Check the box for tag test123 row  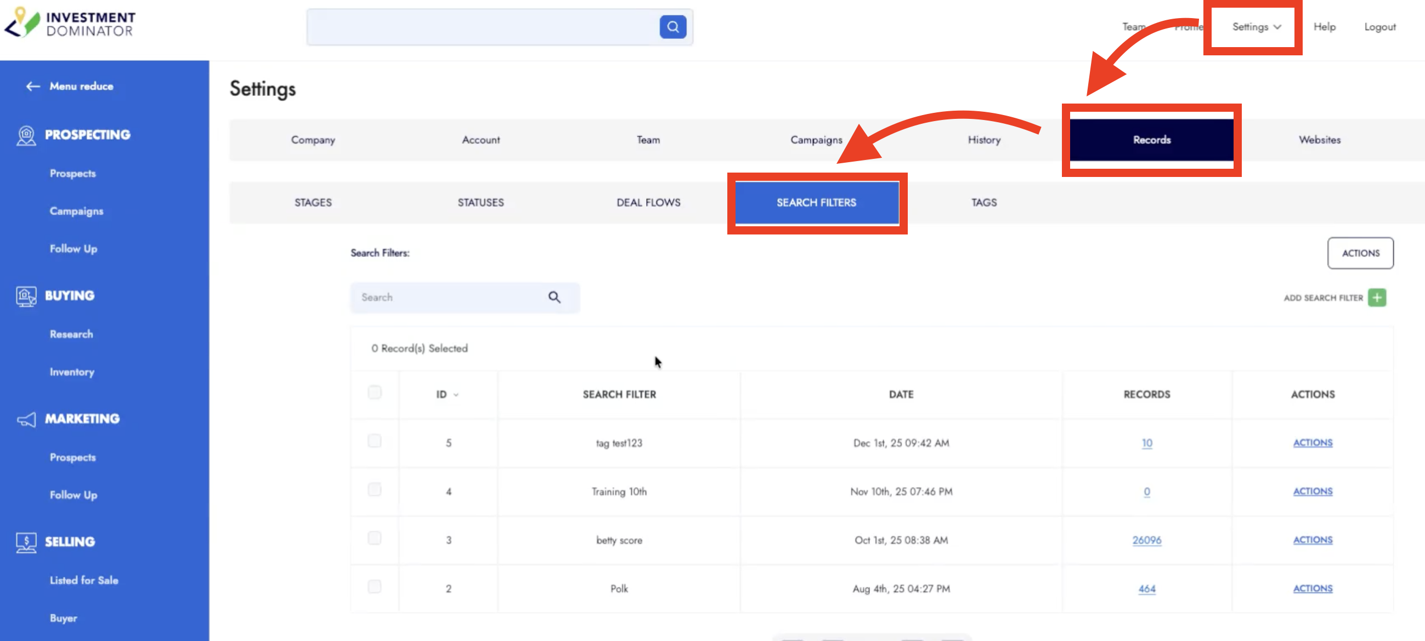click(375, 441)
